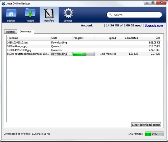Click Downloading state of 101010101010.jpg
Viewport: 168px width, 142px height.
pyautogui.click(x=59, y=43)
